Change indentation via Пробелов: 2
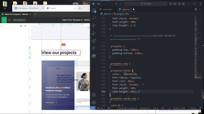204x114 pixels. pos(145,108)
